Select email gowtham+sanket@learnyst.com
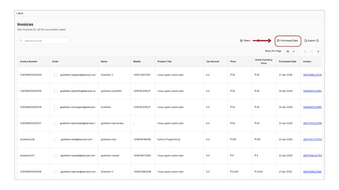 click(77, 155)
